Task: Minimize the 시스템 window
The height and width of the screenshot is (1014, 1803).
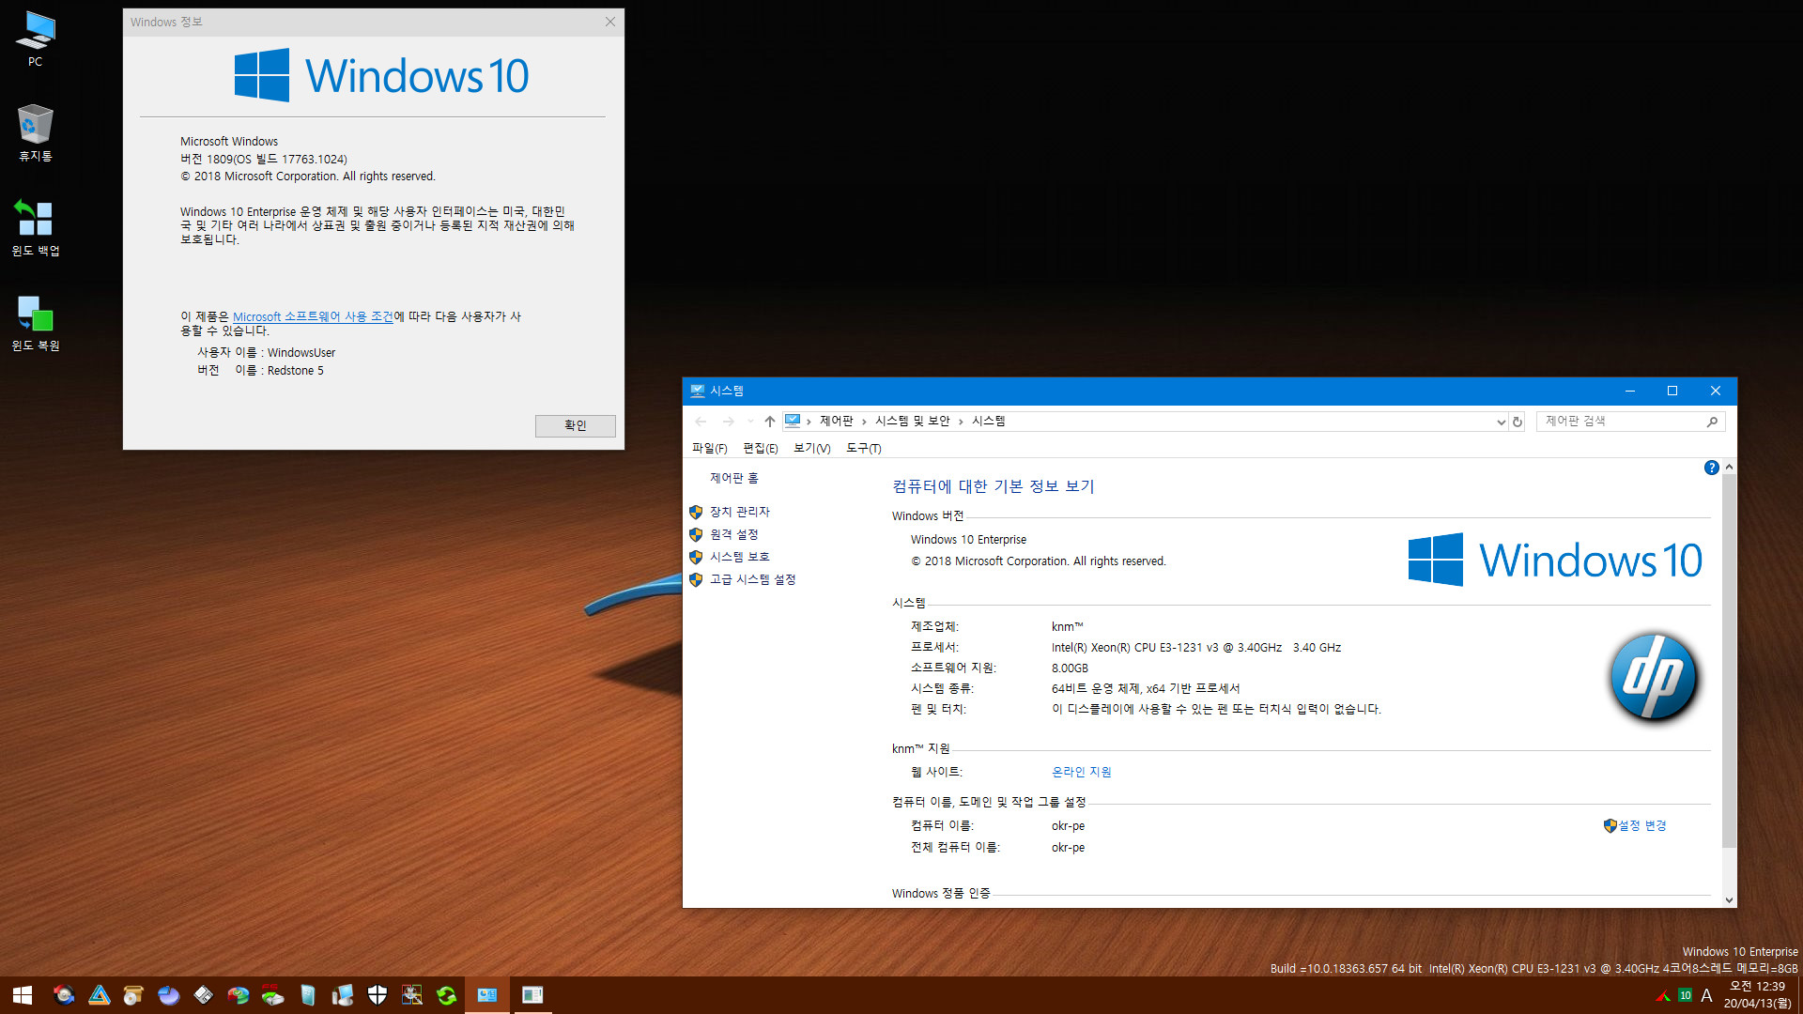Action: pos(1629,391)
